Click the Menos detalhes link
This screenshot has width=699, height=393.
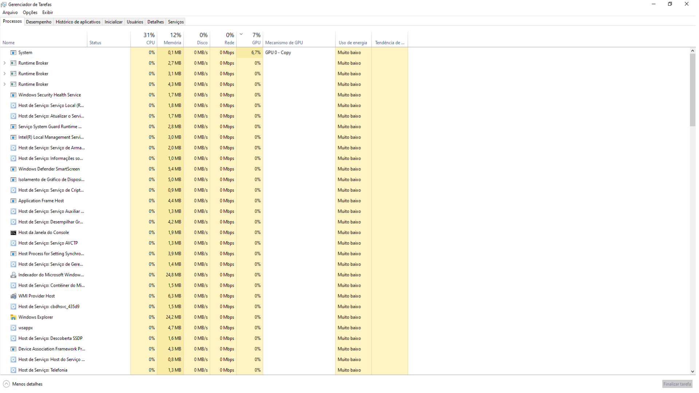click(x=27, y=384)
